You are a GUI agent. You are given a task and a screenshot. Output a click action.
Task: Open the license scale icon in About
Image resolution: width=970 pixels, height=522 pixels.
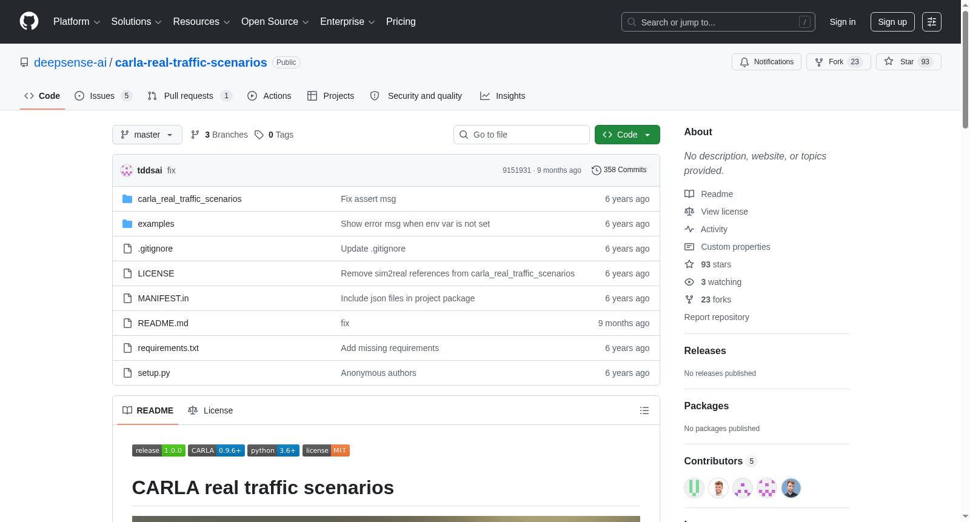[x=689, y=212]
